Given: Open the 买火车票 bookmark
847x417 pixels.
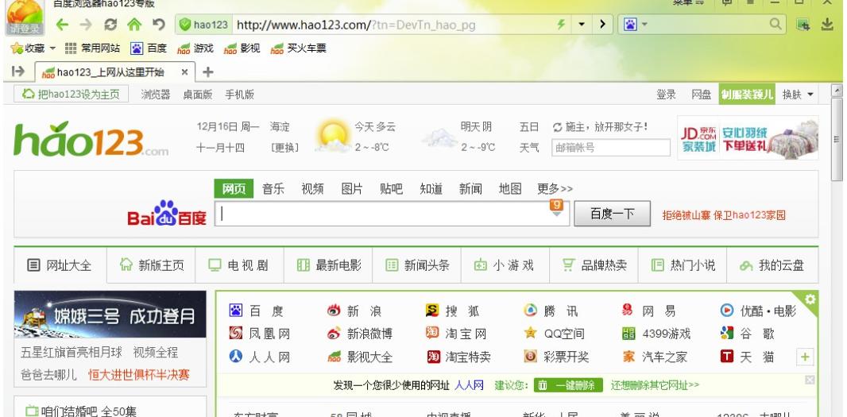Looking at the screenshot, I should 299,48.
